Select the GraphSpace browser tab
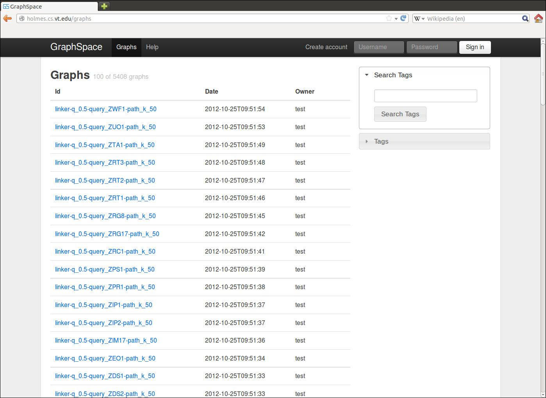Viewport: 546px width, 398px height. pyautogui.click(x=49, y=7)
